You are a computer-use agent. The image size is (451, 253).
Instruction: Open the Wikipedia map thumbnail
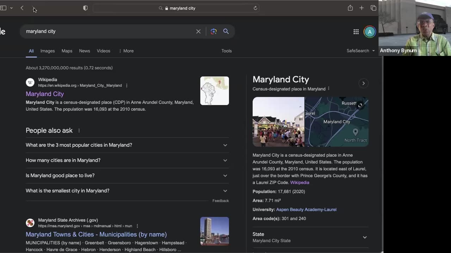click(x=215, y=91)
